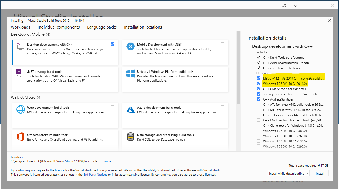Uncheck C++ CMake tools for Windows

[x=259, y=89]
